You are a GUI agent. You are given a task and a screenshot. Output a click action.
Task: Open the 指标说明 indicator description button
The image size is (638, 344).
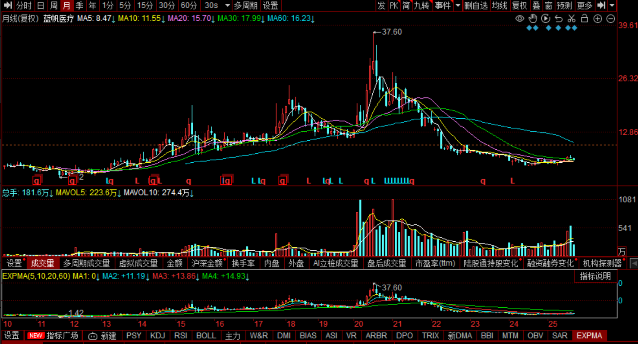595,276
